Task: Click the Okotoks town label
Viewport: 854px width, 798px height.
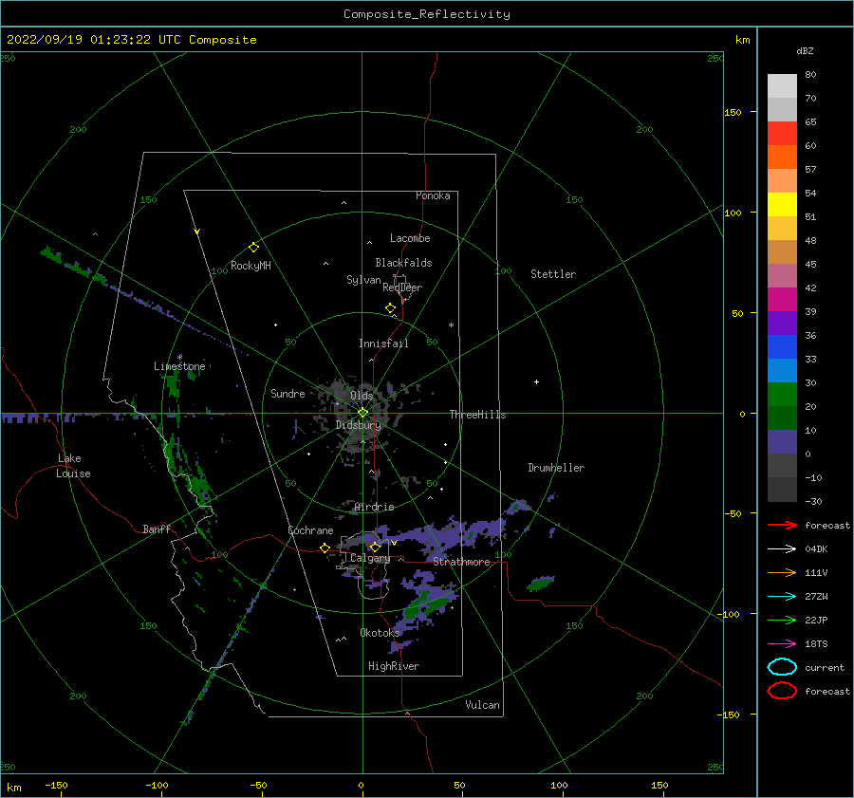Action: click(x=381, y=633)
